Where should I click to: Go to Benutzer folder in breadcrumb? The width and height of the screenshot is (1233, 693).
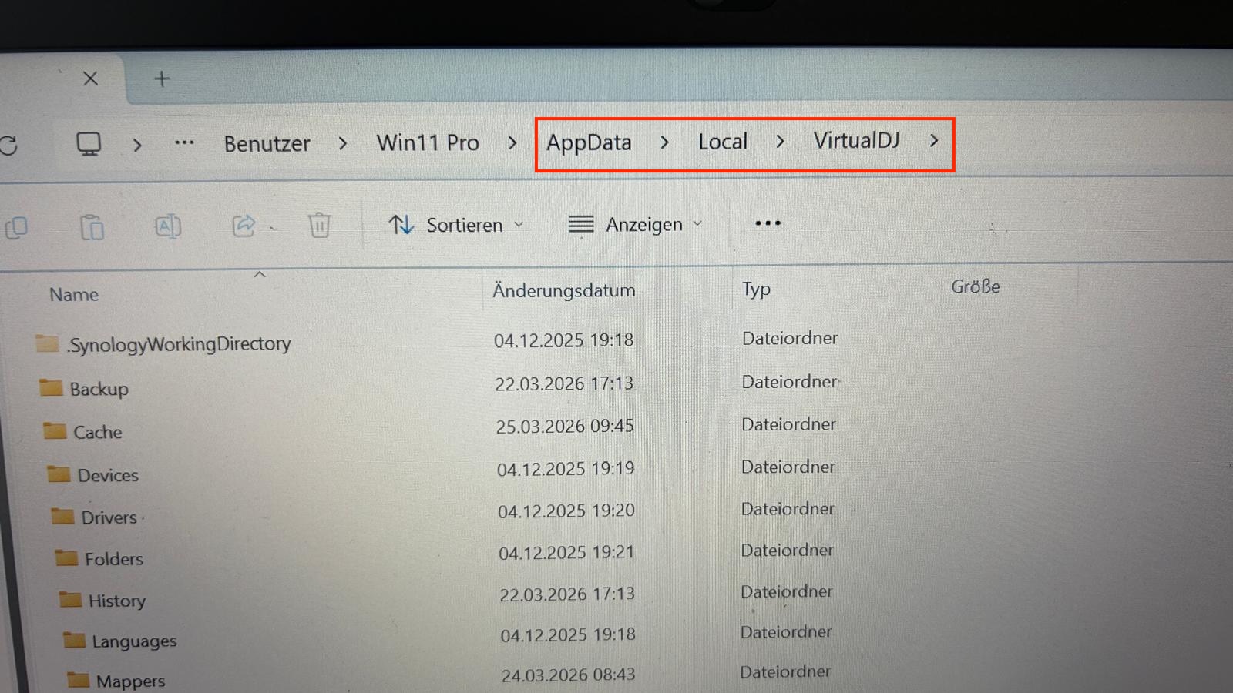(267, 144)
